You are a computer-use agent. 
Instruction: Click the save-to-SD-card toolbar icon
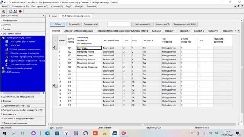click(11, 11)
